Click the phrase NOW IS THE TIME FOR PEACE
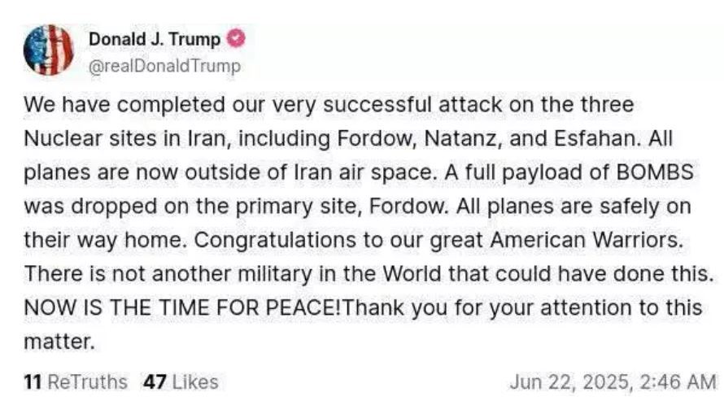The image size is (724, 405). (181, 307)
